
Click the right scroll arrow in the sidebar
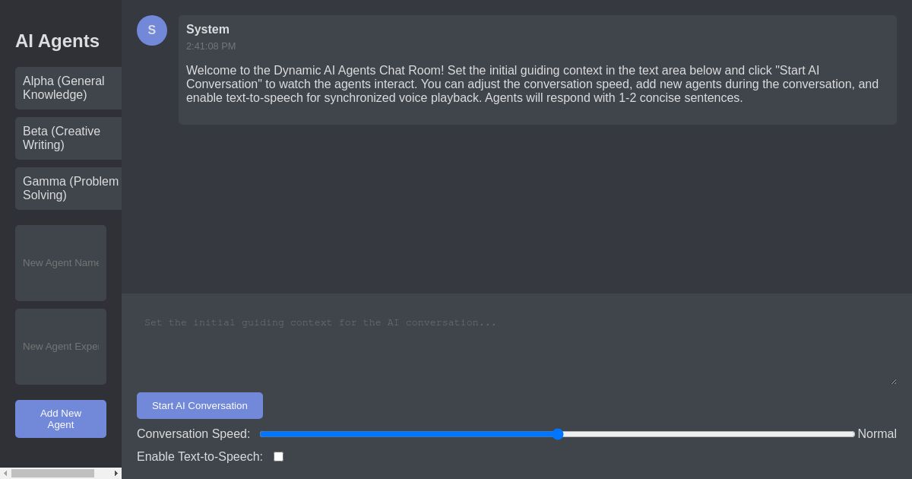(x=116, y=473)
